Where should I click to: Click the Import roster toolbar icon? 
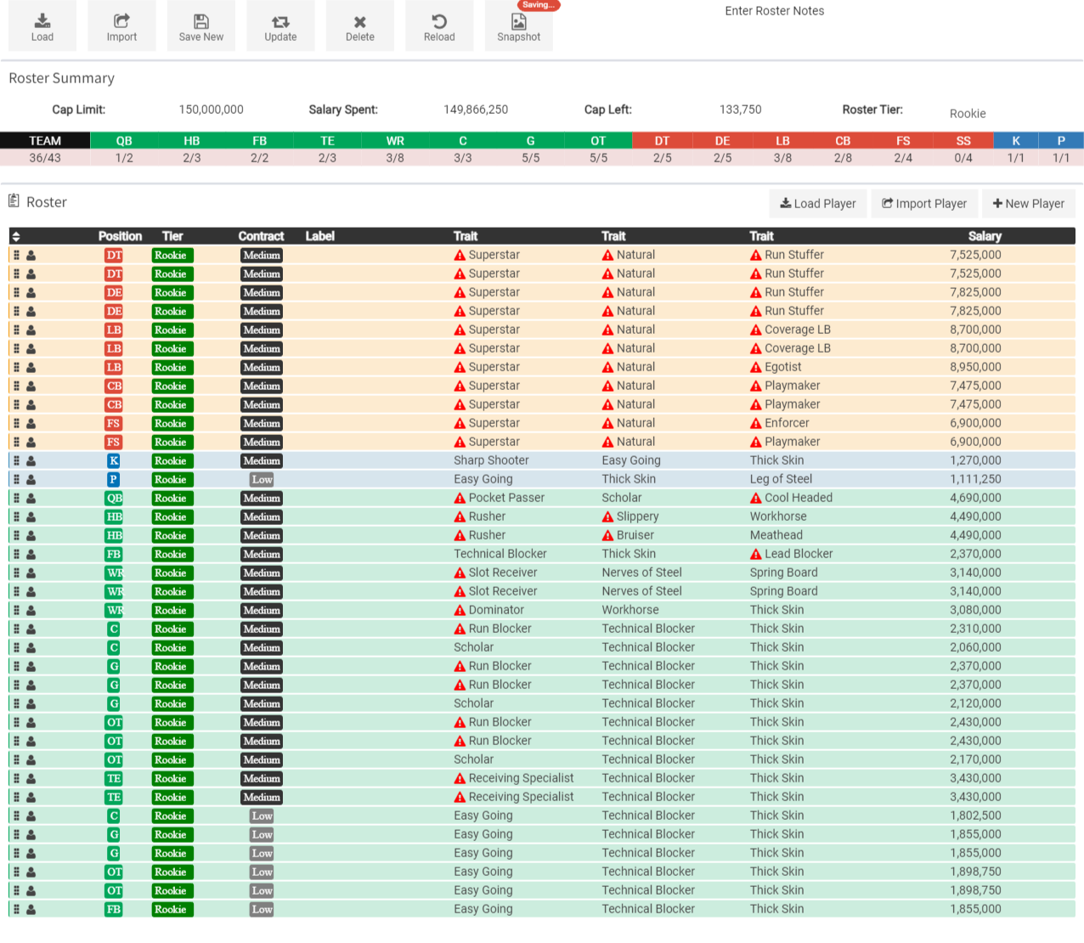[x=121, y=21]
